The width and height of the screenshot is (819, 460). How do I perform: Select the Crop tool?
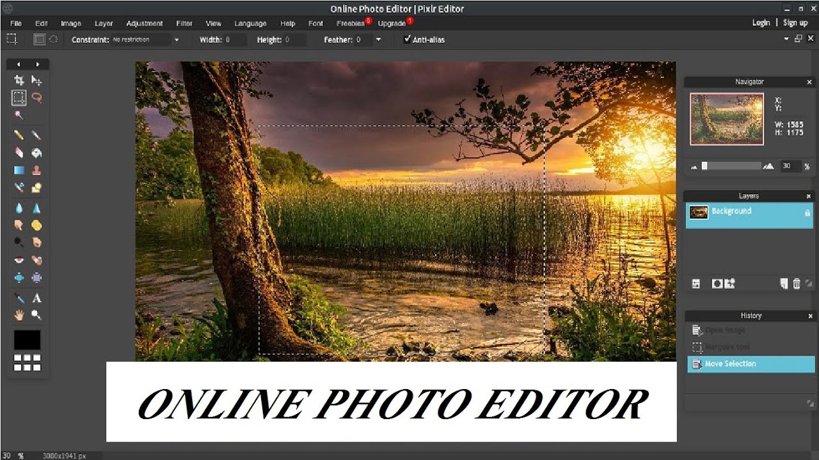click(19, 80)
